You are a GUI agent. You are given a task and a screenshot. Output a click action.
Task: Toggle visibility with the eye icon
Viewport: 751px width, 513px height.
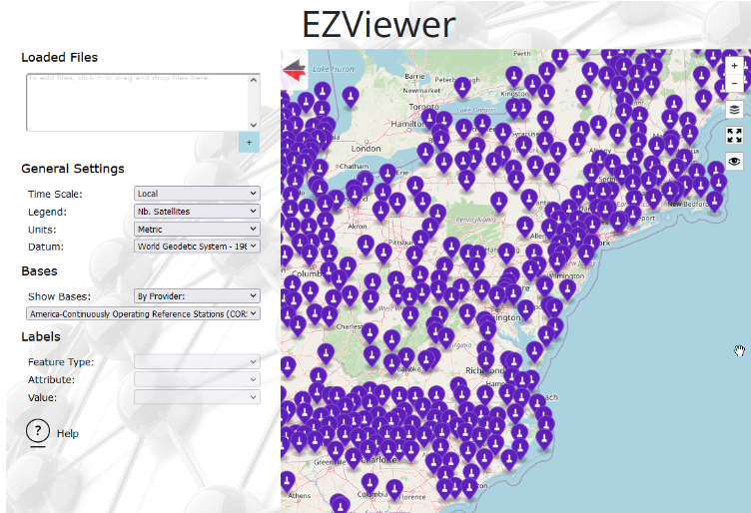coord(735,161)
